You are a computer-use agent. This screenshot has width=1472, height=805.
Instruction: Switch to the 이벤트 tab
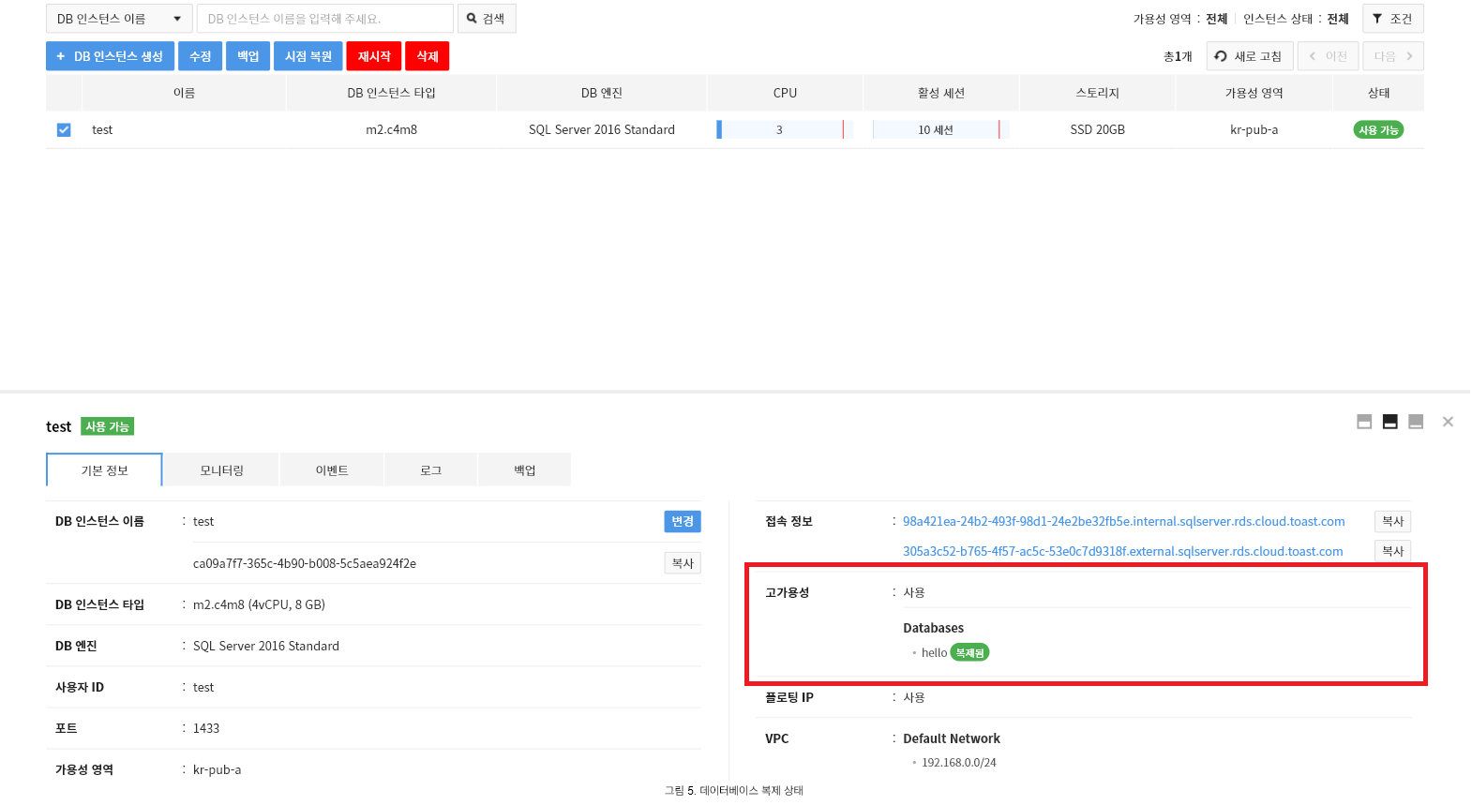click(x=332, y=470)
